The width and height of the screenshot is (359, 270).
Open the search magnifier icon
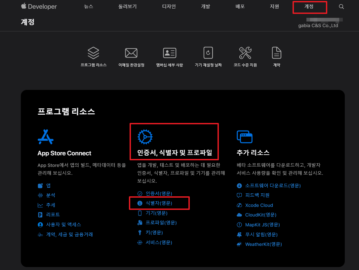coord(341,6)
